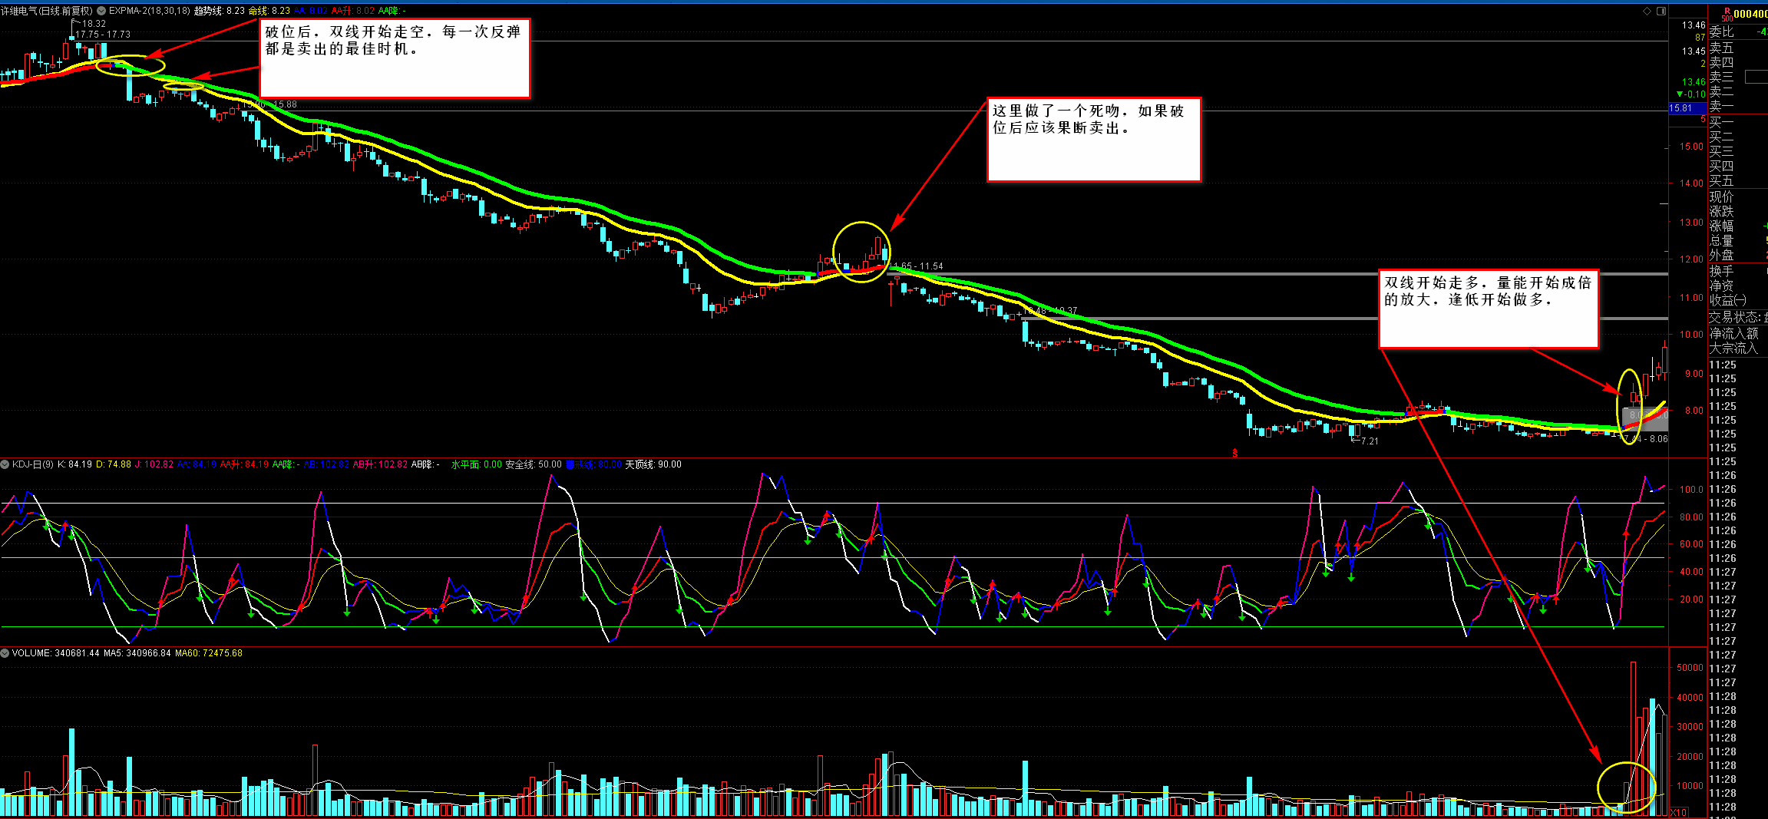Click the 买五 order book row
The image size is (1768, 819).
pos(1722,180)
